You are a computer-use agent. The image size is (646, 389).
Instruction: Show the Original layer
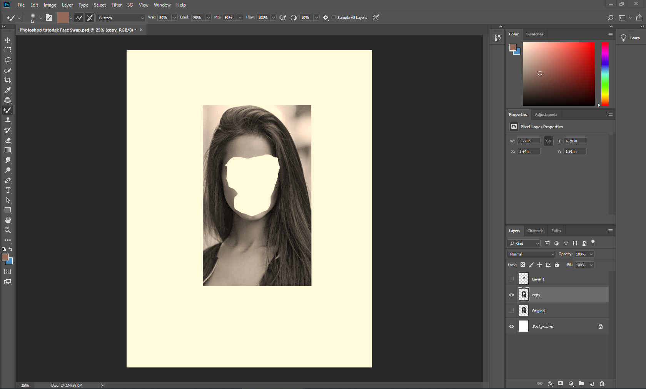(x=511, y=311)
